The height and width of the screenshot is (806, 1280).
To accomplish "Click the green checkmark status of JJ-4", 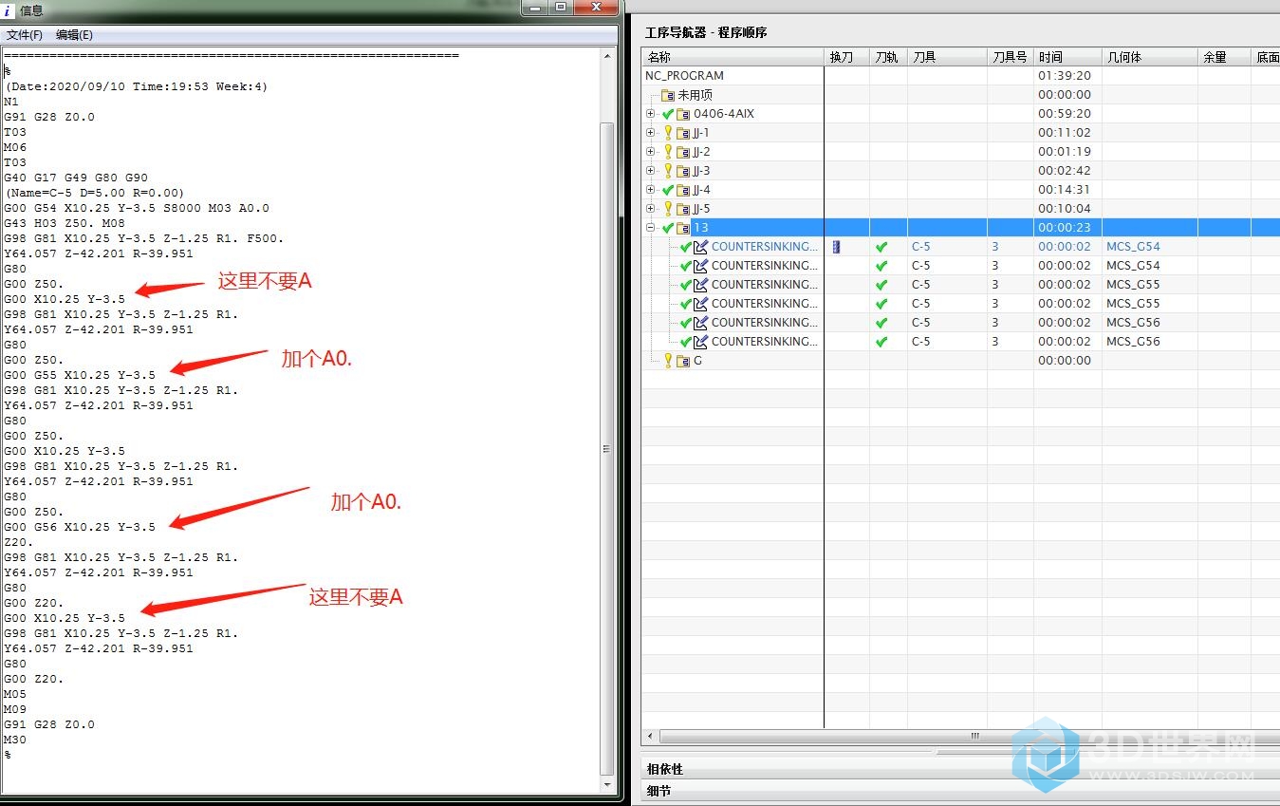I will pos(668,190).
